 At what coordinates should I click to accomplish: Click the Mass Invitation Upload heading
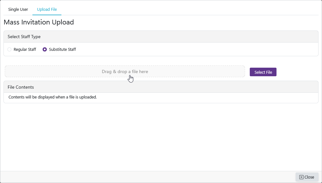39,22
